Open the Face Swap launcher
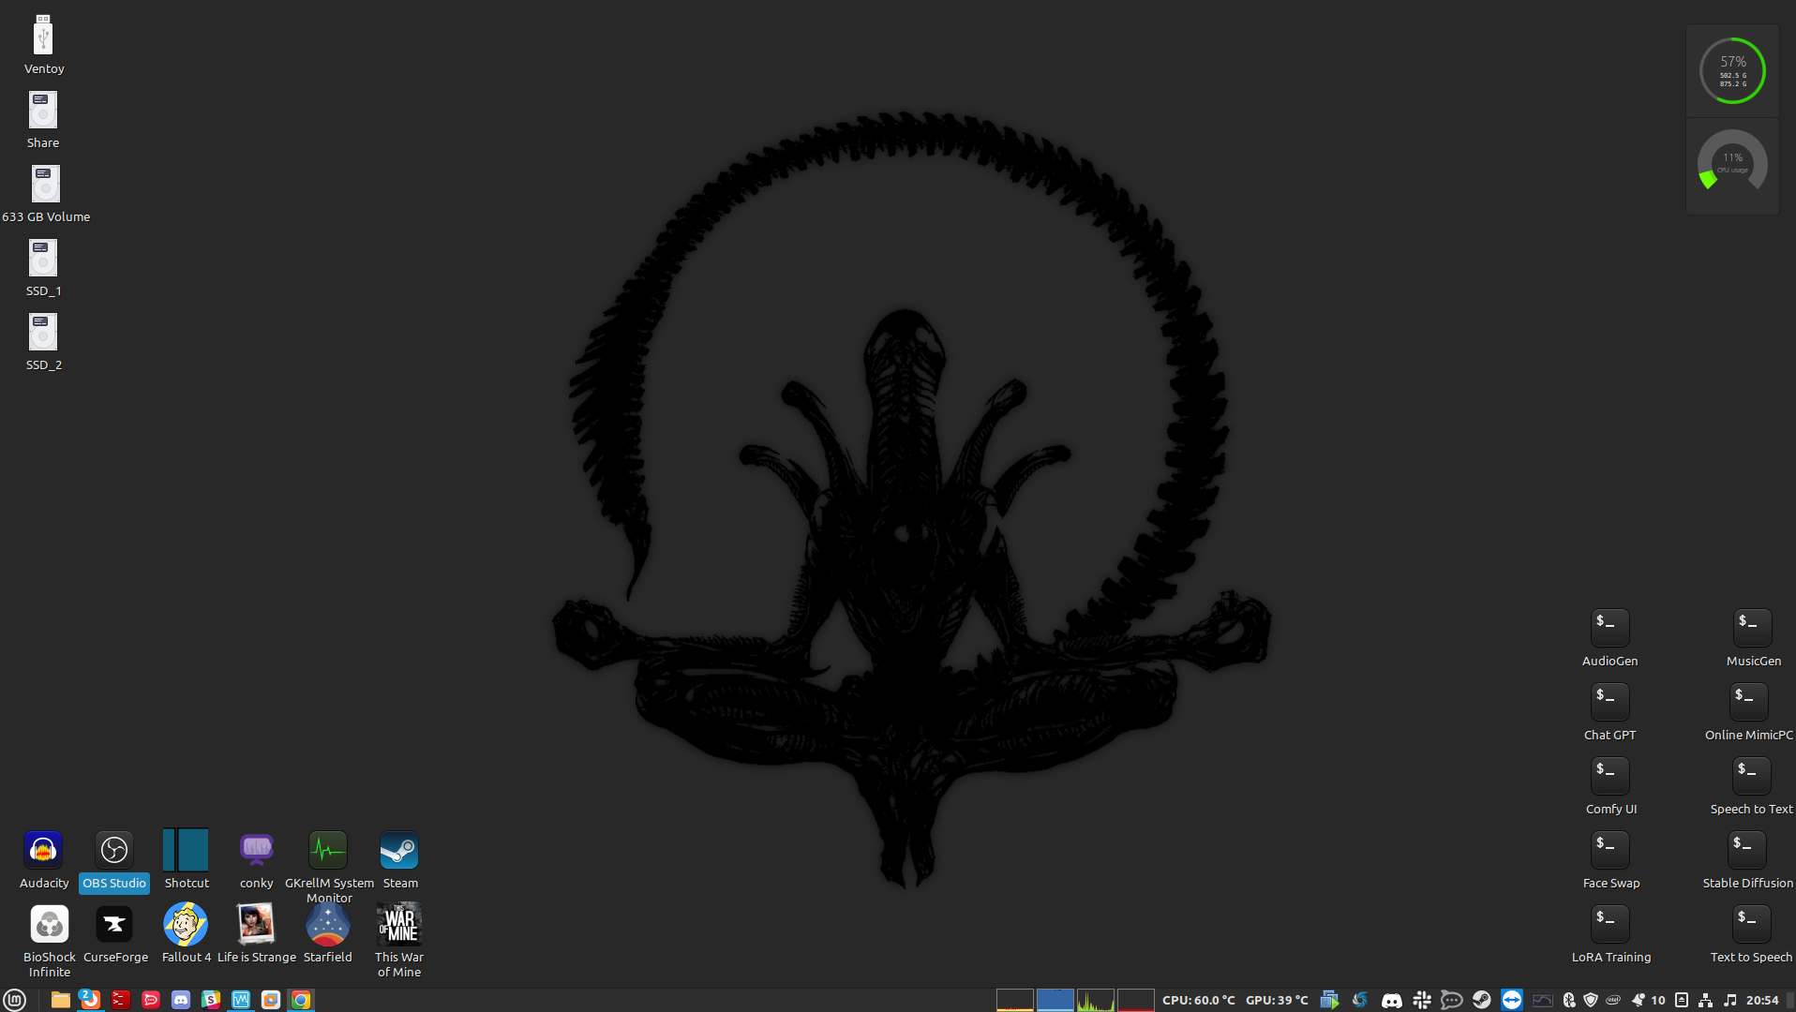1796x1012 pixels. (1610, 859)
